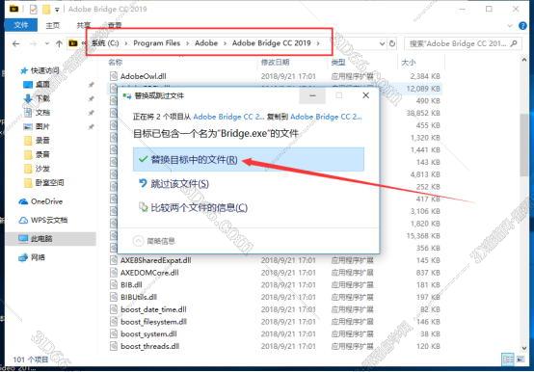Click the AdobeOwl.dll file icon
The width and height of the screenshot is (534, 372).
click(x=114, y=76)
